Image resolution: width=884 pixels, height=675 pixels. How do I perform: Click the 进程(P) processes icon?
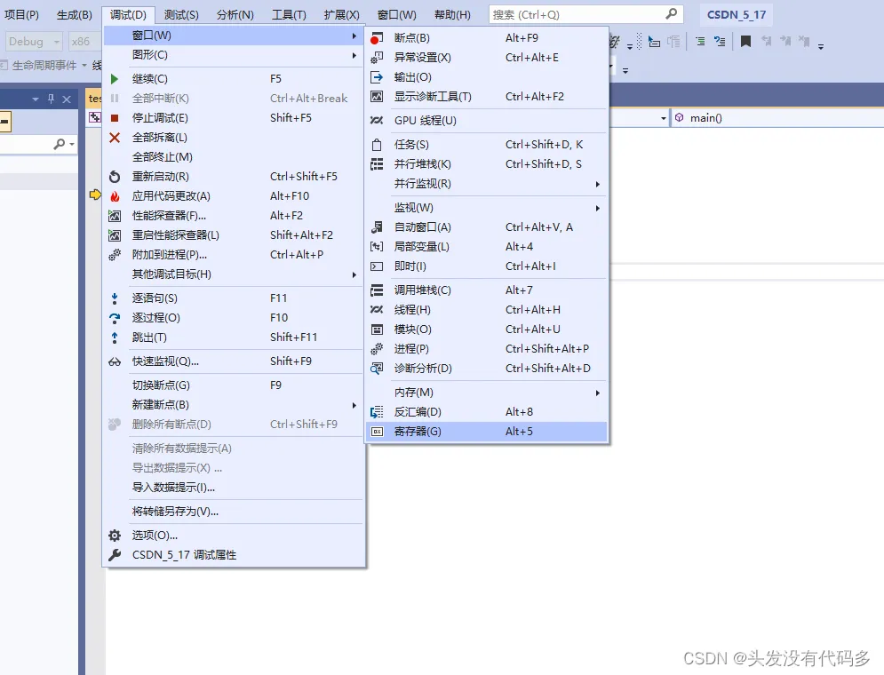(377, 349)
